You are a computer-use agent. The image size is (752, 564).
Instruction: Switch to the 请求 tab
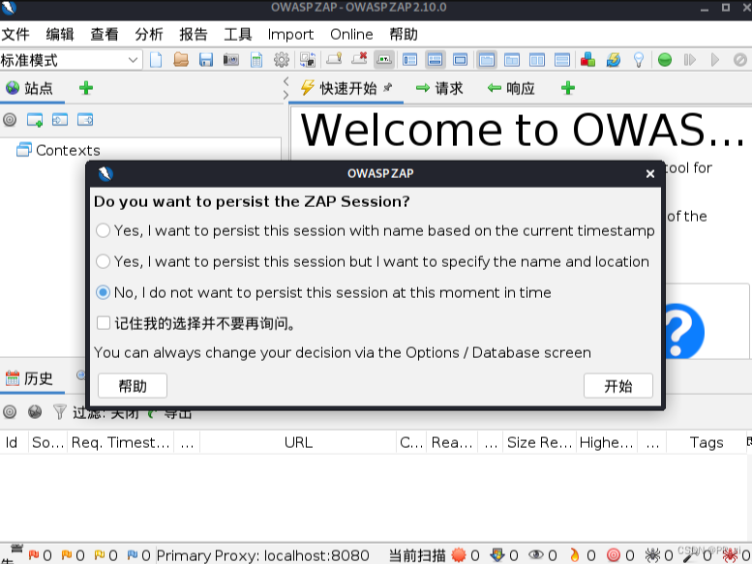click(439, 88)
